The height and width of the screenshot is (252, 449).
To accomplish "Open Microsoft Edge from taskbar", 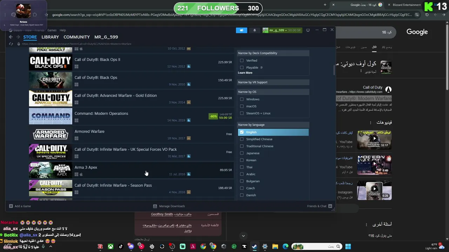I will [286, 246].
